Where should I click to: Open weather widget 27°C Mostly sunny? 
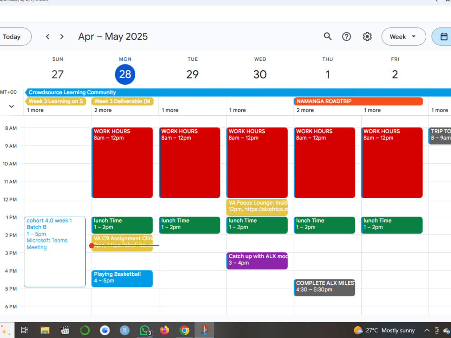pos(384,330)
